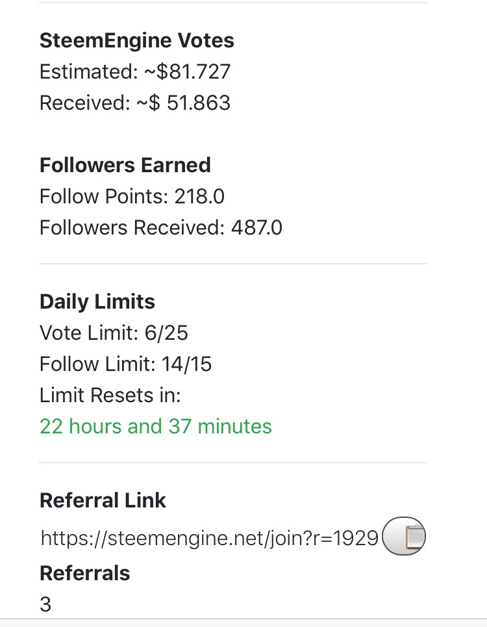The width and height of the screenshot is (487, 627).
Task: Tap the Received ~$ 51.863 line
Action: point(135,103)
